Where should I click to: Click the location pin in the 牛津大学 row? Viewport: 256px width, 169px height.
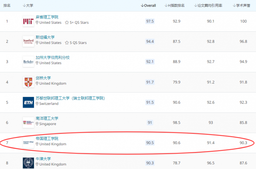(x=37, y=164)
